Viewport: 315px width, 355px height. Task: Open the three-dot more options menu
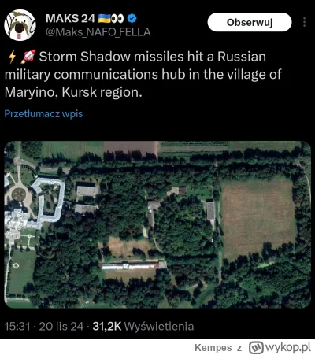pyautogui.click(x=304, y=22)
